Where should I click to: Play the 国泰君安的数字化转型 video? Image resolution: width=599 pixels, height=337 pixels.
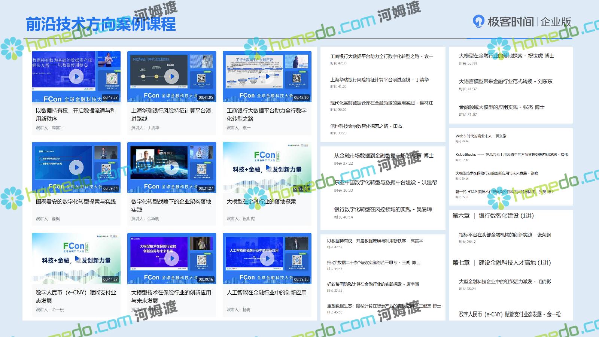point(76,167)
